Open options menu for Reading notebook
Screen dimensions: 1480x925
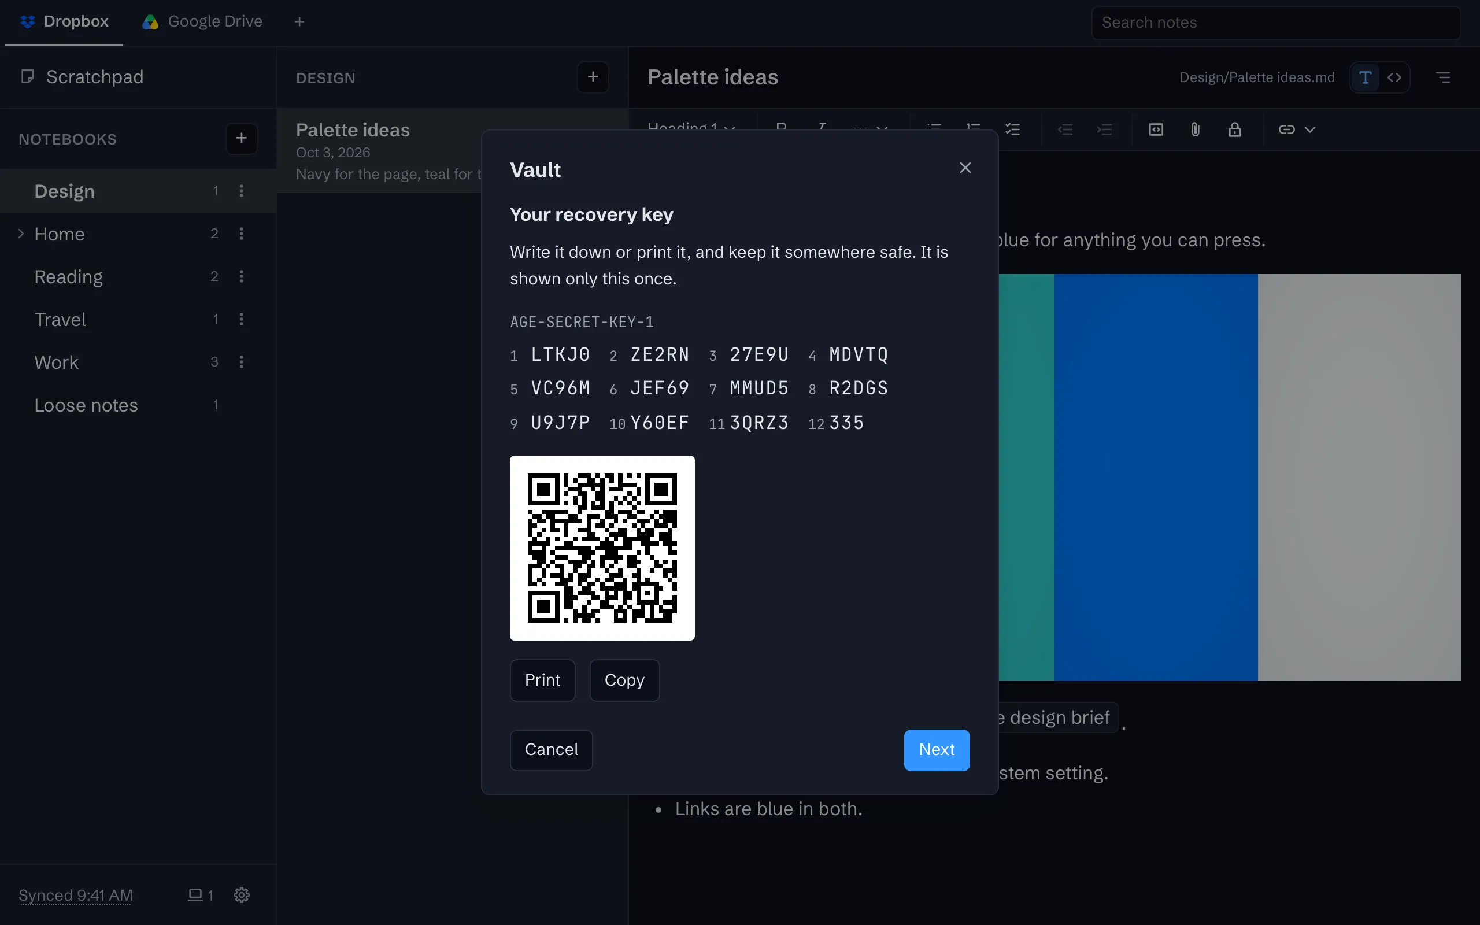(x=242, y=276)
